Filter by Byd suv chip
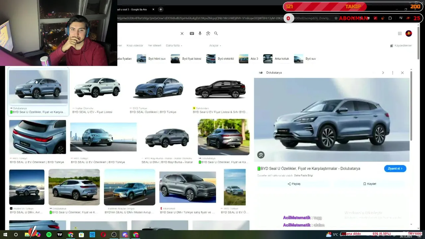The height and width of the screenshot is (239, 425). click(305, 59)
